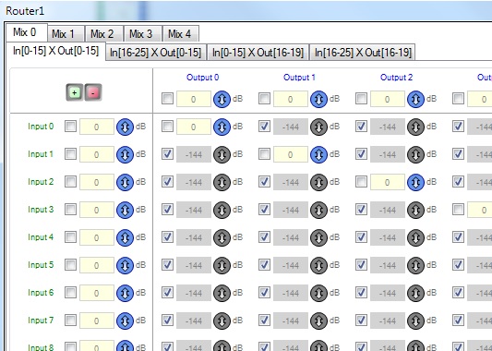Screen dimensions: 492x351
Task: Open the In[16-25] X Out[0-15] tab
Action: point(156,52)
